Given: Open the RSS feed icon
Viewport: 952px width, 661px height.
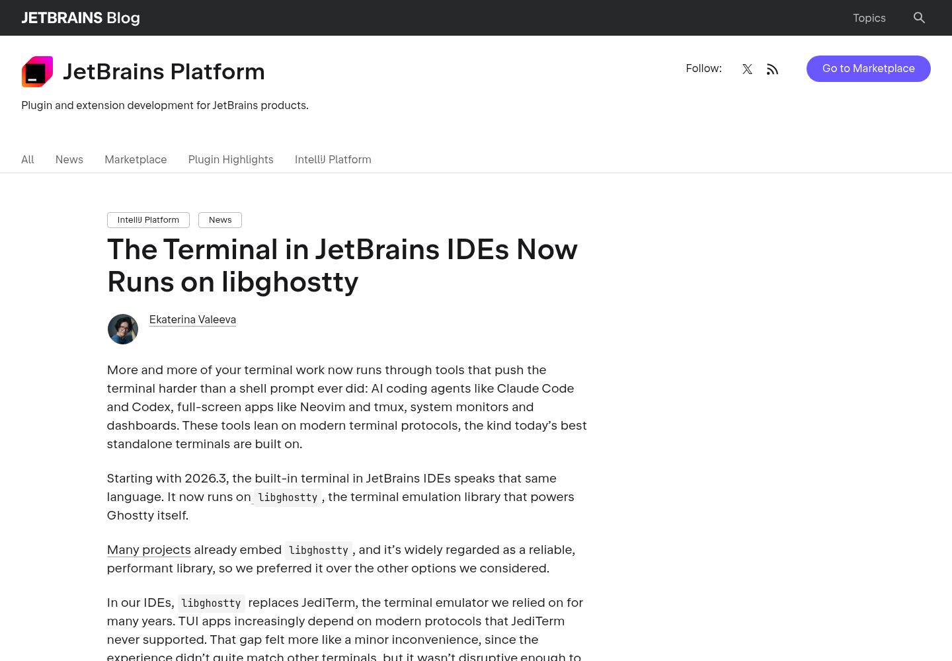Looking at the screenshot, I should click(772, 69).
